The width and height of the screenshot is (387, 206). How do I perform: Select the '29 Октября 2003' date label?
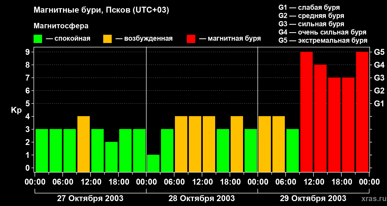pos(313,199)
